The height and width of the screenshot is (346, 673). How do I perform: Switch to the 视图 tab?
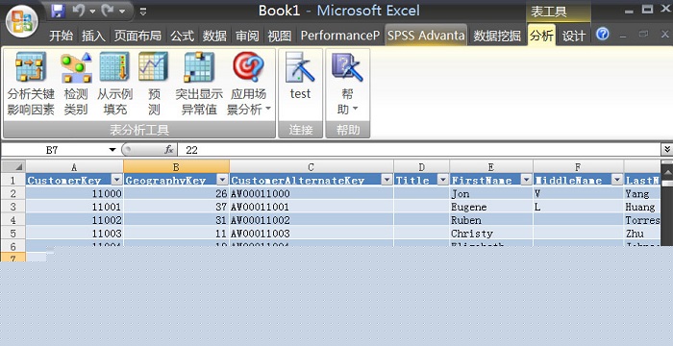tap(280, 36)
